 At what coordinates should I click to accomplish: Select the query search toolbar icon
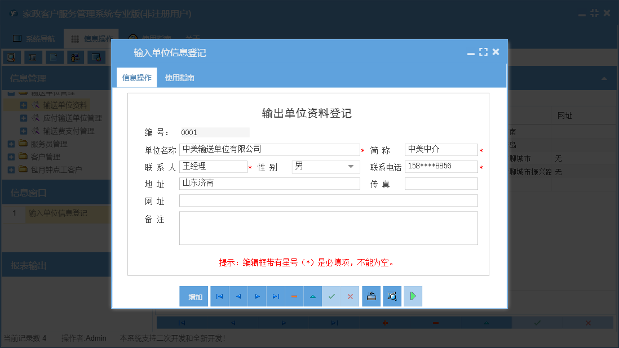(12, 57)
